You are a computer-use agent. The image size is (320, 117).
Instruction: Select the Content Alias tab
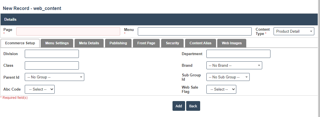click(200, 43)
